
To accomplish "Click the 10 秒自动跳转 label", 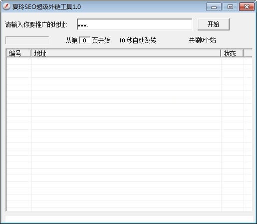I will point(138,40).
